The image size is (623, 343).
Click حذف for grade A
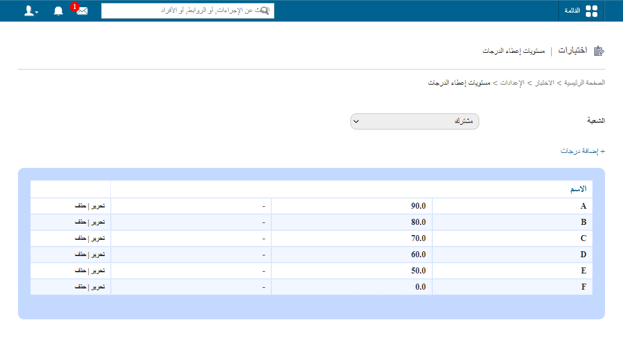click(81, 206)
